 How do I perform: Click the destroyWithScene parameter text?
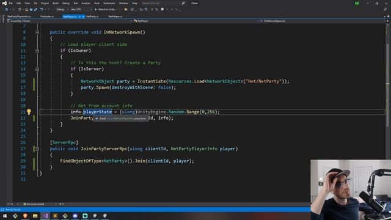[x=132, y=87]
